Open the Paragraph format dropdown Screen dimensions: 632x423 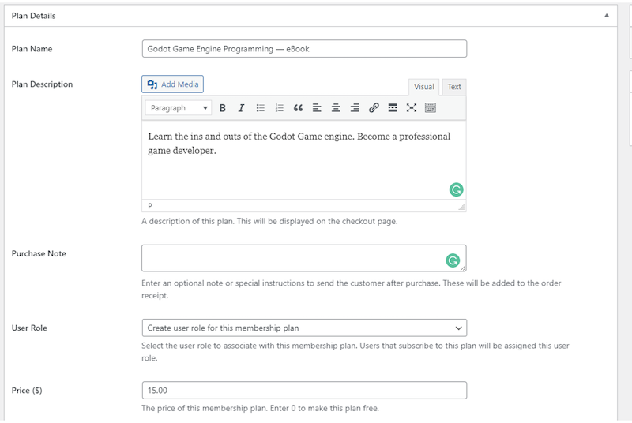[x=179, y=108]
